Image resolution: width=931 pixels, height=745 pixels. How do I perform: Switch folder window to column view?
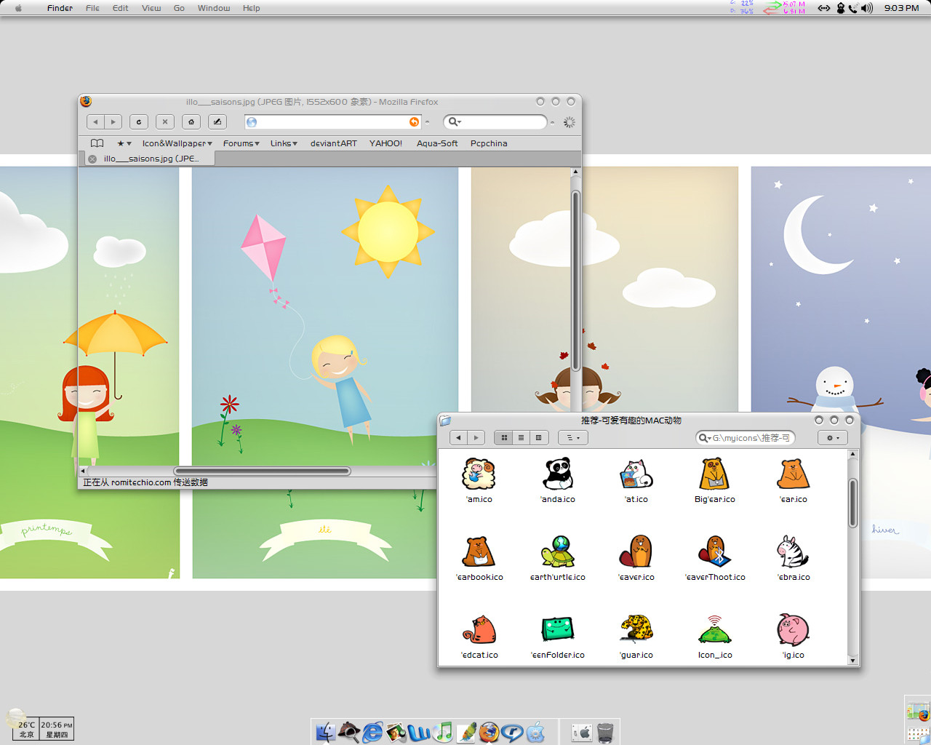tap(538, 438)
